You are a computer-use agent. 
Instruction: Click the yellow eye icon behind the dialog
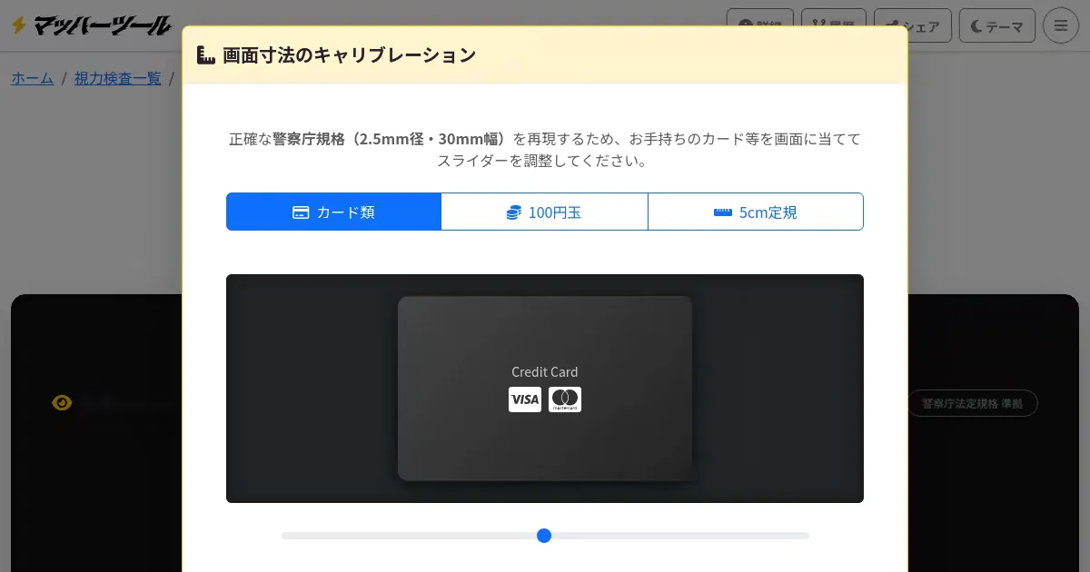point(62,403)
